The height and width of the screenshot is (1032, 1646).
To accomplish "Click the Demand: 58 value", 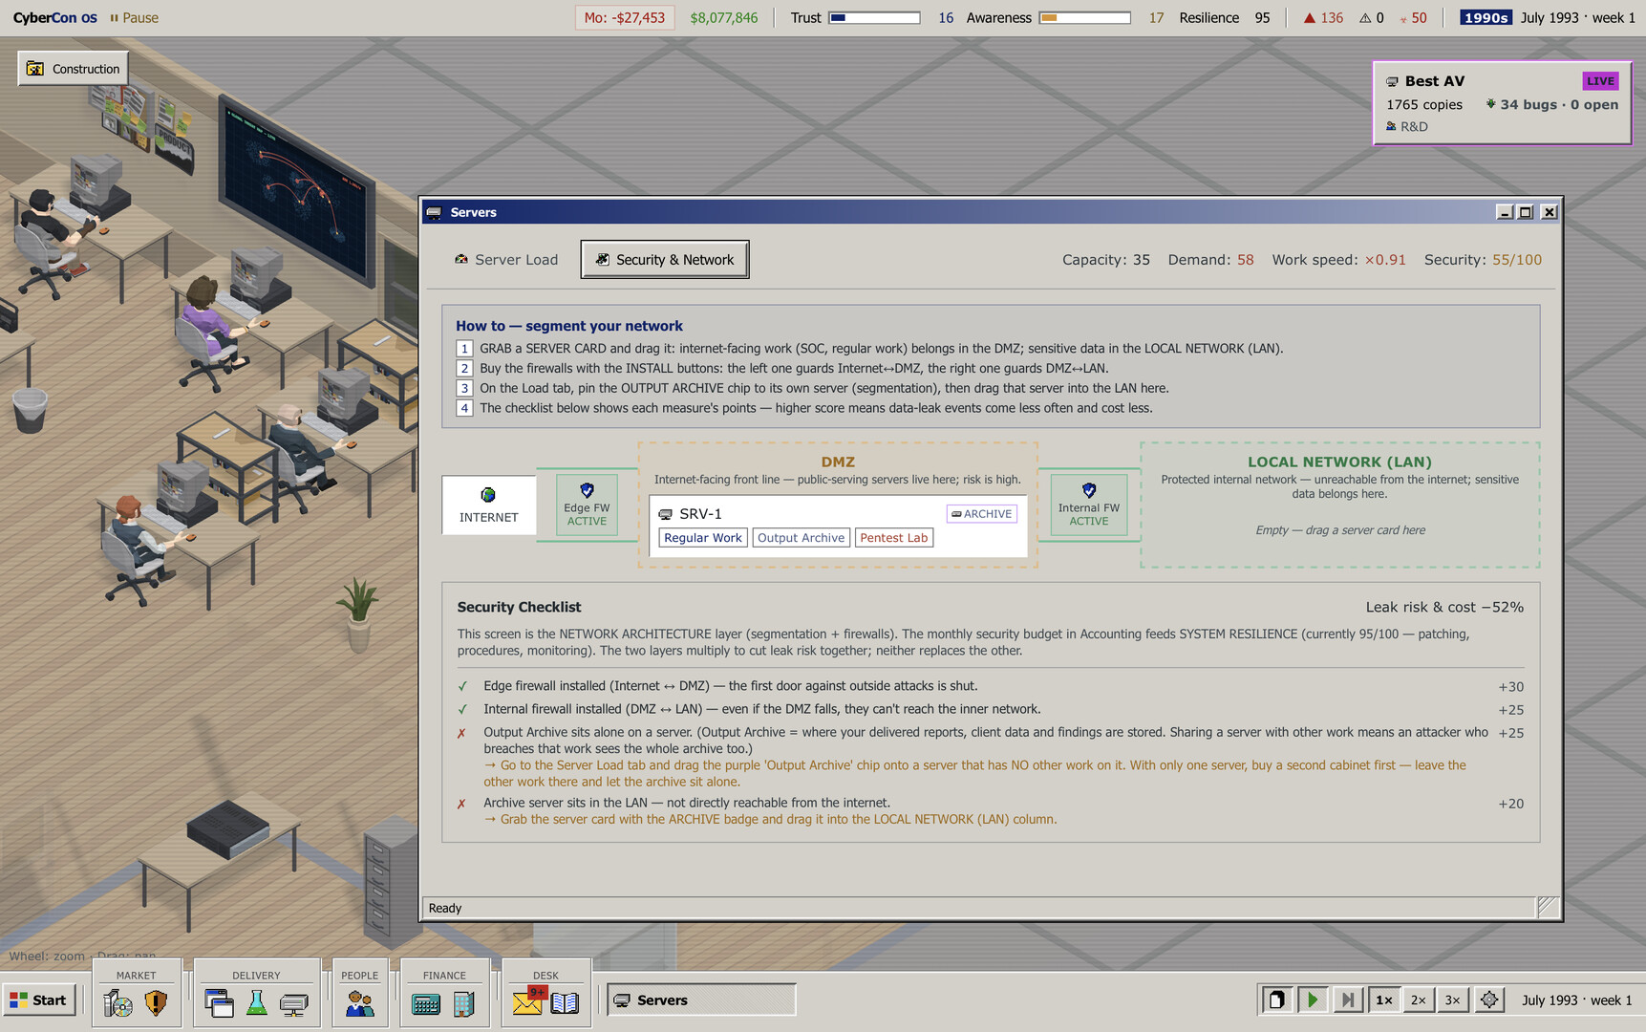I will click(x=1210, y=260).
